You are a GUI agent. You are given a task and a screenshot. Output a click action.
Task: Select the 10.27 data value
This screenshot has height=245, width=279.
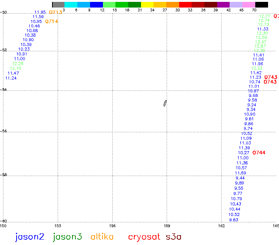(244, 153)
